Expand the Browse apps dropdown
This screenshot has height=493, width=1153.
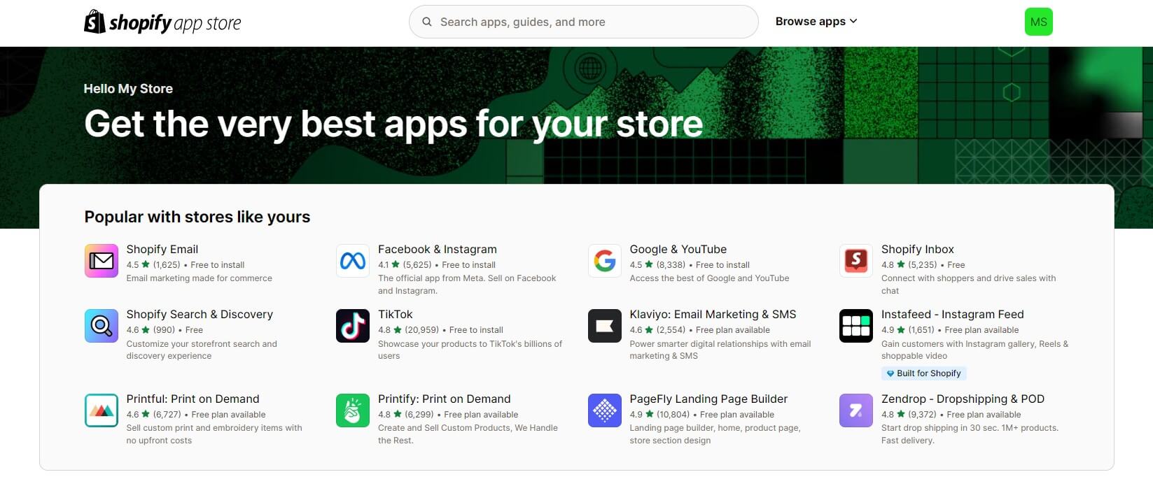coord(816,22)
